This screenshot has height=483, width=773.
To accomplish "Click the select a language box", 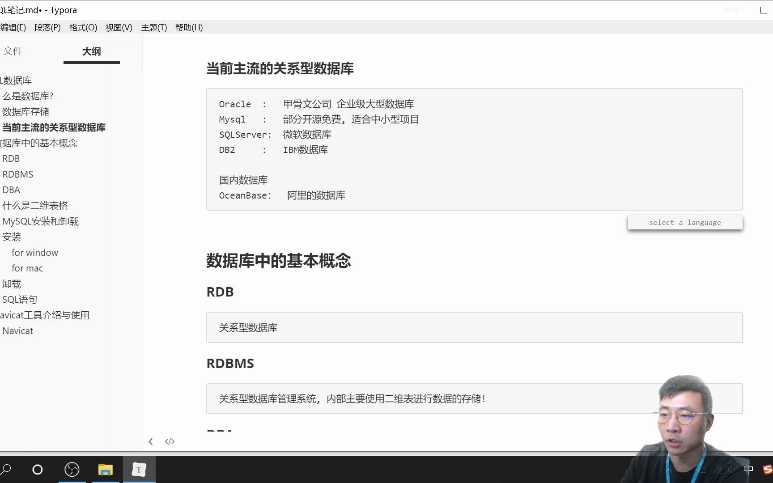I will click(x=685, y=222).
